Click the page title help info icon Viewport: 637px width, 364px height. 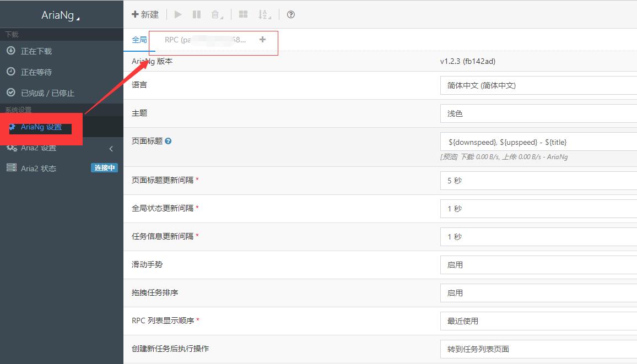[169, 141]
